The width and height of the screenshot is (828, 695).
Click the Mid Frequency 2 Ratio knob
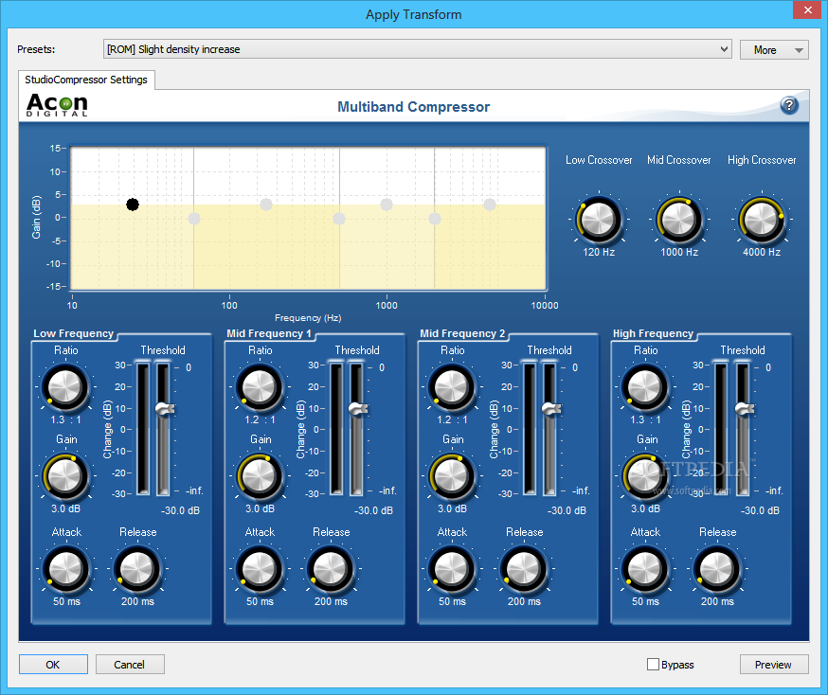(x=452, y=387)
